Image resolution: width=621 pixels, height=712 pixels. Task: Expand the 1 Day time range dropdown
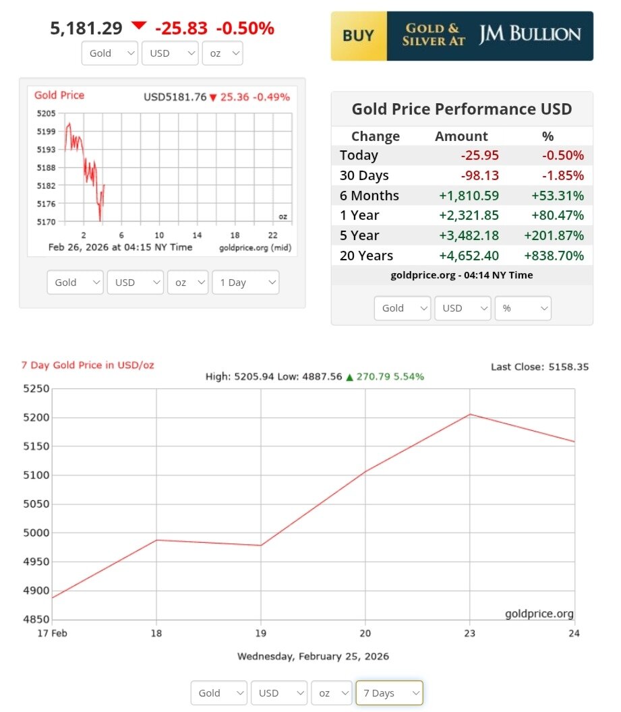pyautogui.click(x=245, y=283)
